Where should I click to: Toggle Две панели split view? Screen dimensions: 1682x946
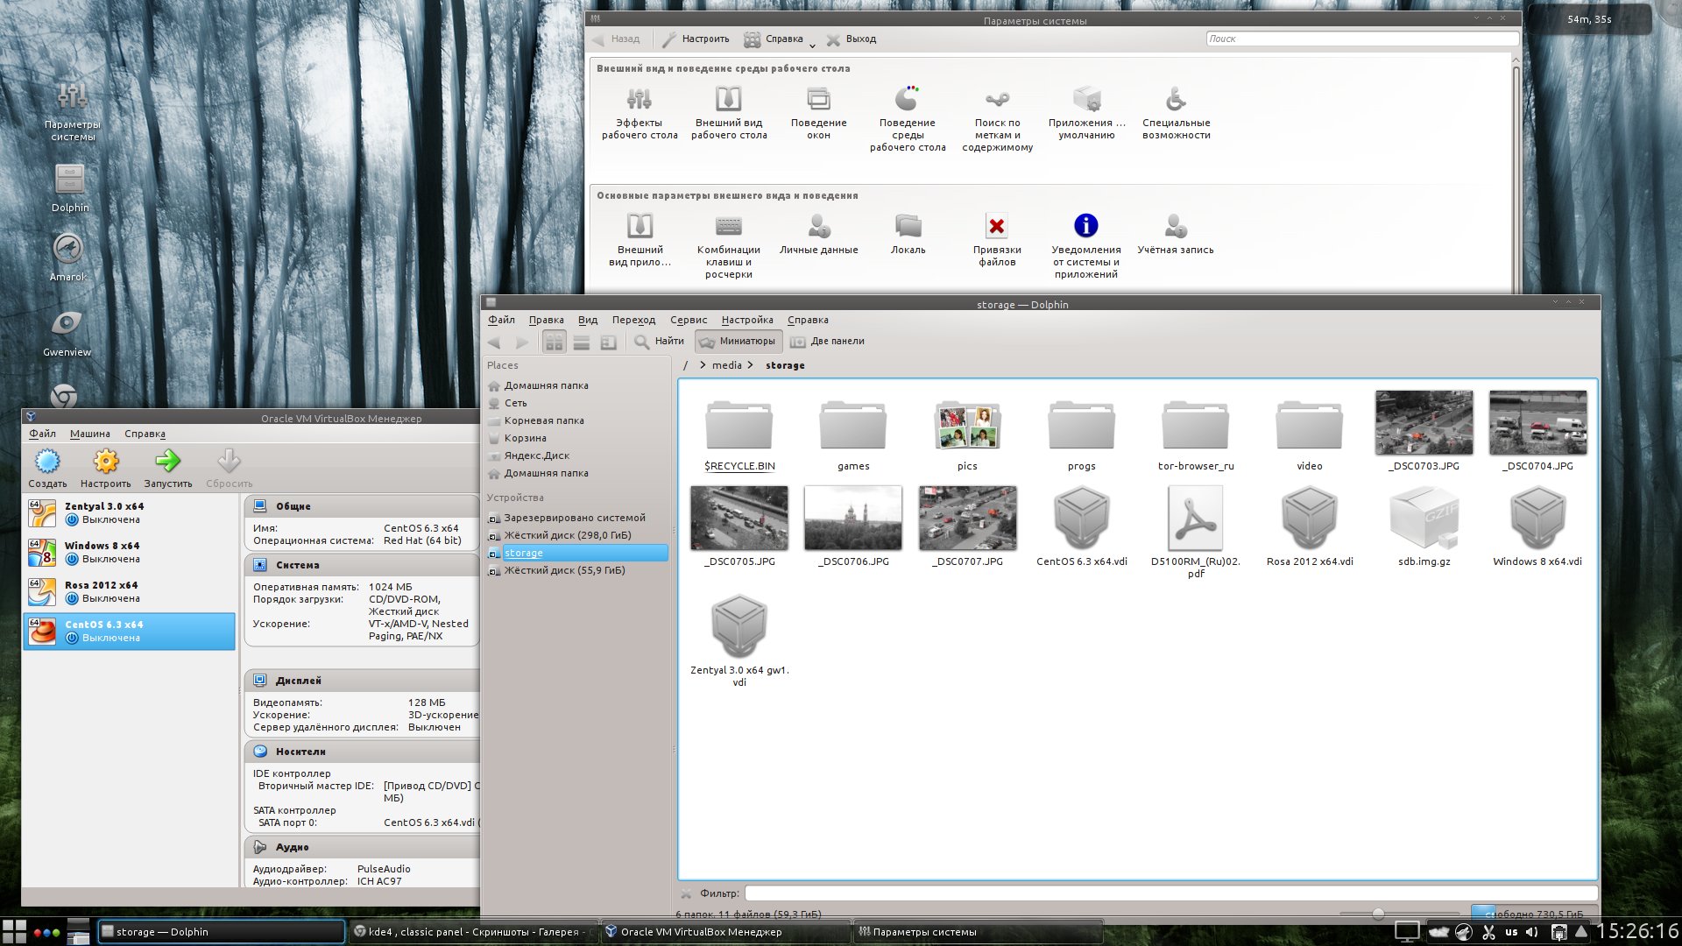[x=827, y=342]
